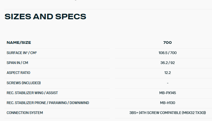Image resolution: width=212 pixels, height=121 pixels.
Task: Click the MB-H130 stabilizer value
Action: point(168,103)
